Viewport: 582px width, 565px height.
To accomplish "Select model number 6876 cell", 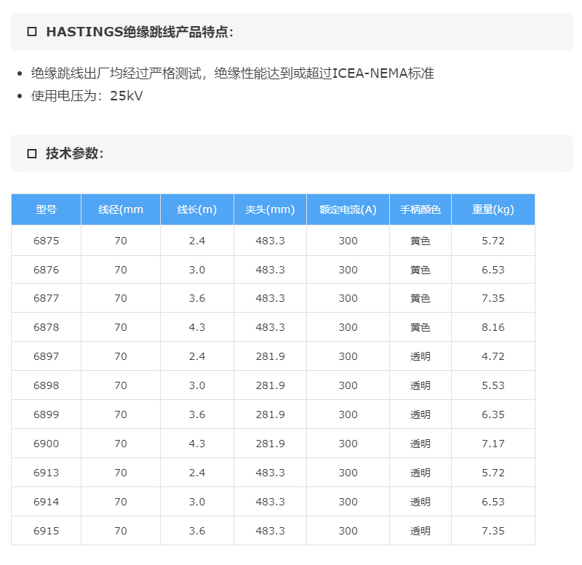I will click(46, 270).
